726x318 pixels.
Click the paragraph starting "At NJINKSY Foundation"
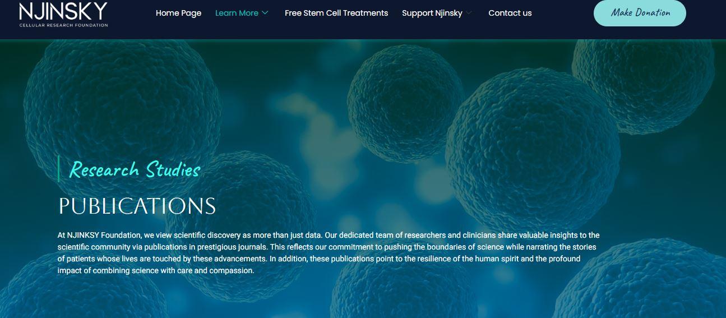click(329, 252)
